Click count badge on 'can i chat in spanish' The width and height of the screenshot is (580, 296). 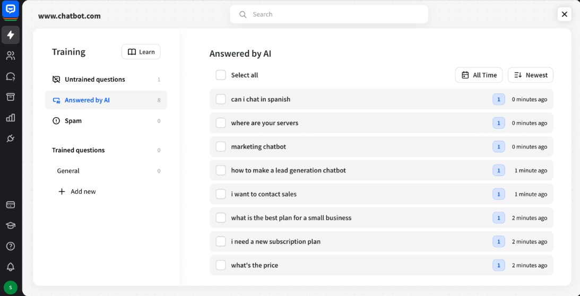[499, 99]
